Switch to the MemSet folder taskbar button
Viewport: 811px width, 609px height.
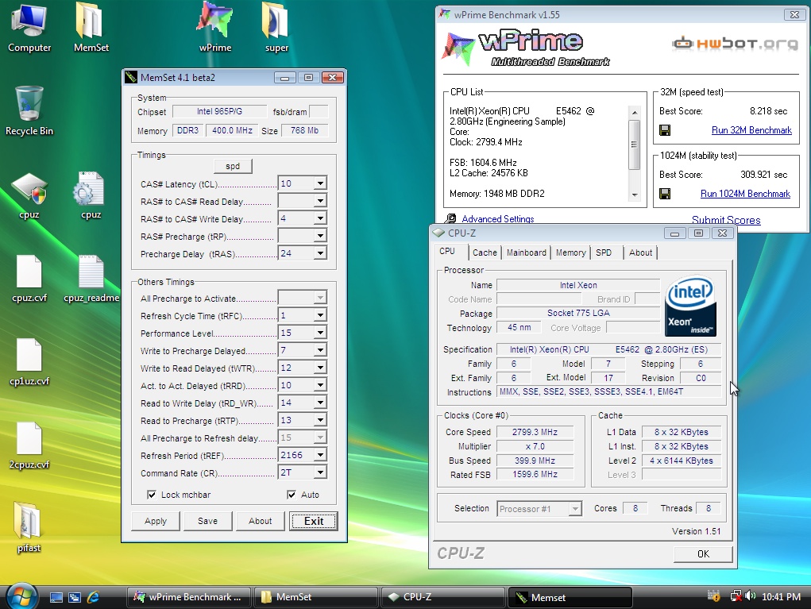(316, 597)
